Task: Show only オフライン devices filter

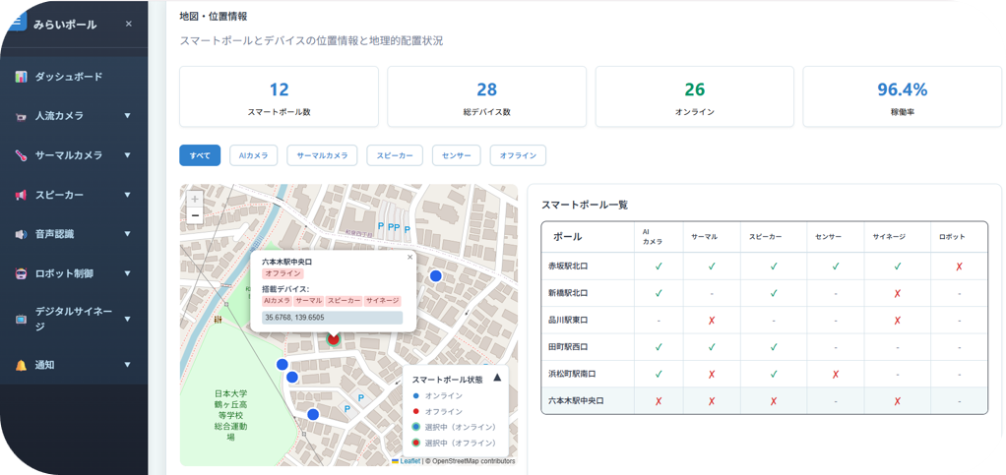Action: coord(517,155)
